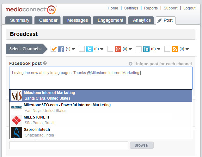Click the plus icon for unique post
Viewport: 202px width, 157px height.
click(131, 64)
